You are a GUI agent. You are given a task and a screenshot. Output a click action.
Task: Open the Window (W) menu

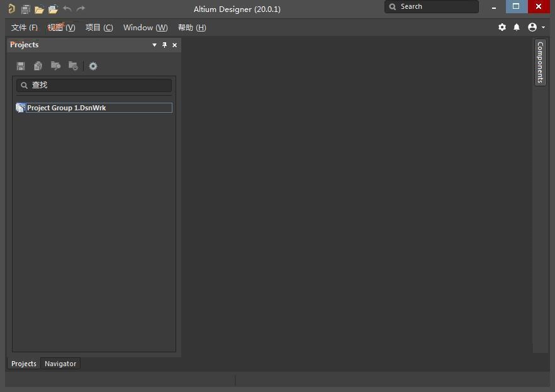pyautogui.click(x=145, y=28)
